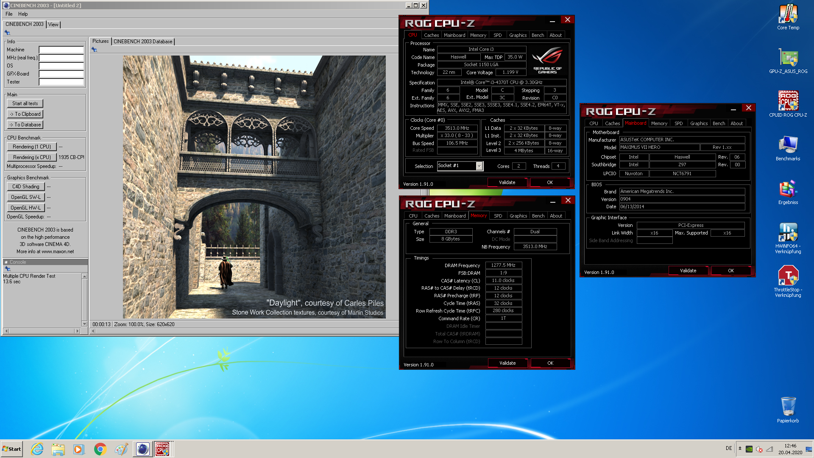Screen dimensions: 814x458
Task: Open Windows Explorer folder in taskbar
Action: [x=58, y=449]
